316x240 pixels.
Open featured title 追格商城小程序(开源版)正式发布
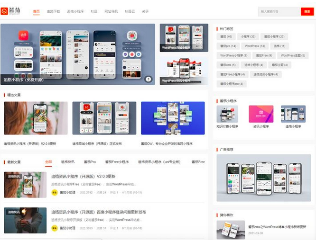(97, 144)
